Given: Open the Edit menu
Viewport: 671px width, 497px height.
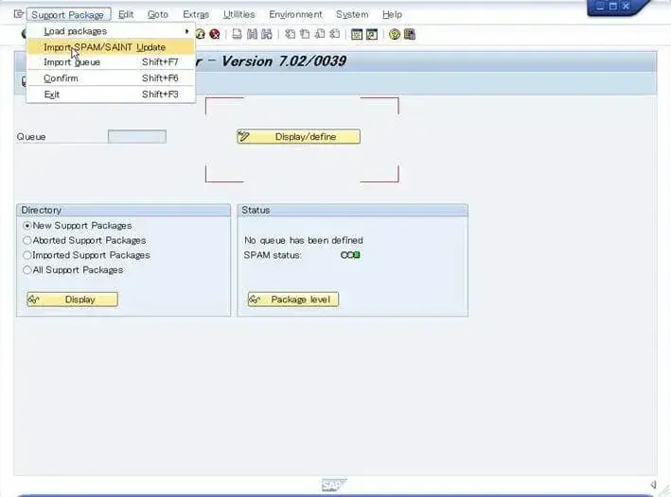Looking at the screenshot, I should tap(126, 14).
